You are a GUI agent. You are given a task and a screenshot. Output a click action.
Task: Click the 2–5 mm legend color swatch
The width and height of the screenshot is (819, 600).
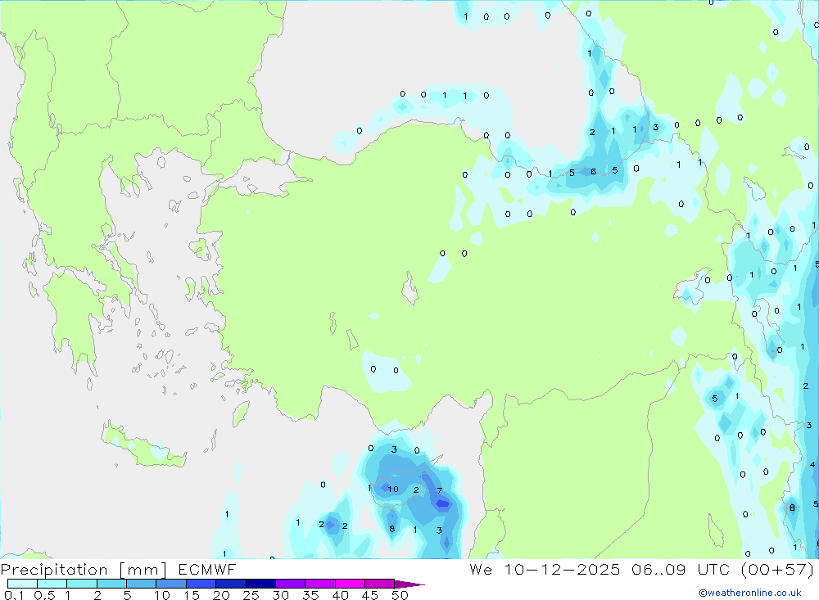(111, 584)
